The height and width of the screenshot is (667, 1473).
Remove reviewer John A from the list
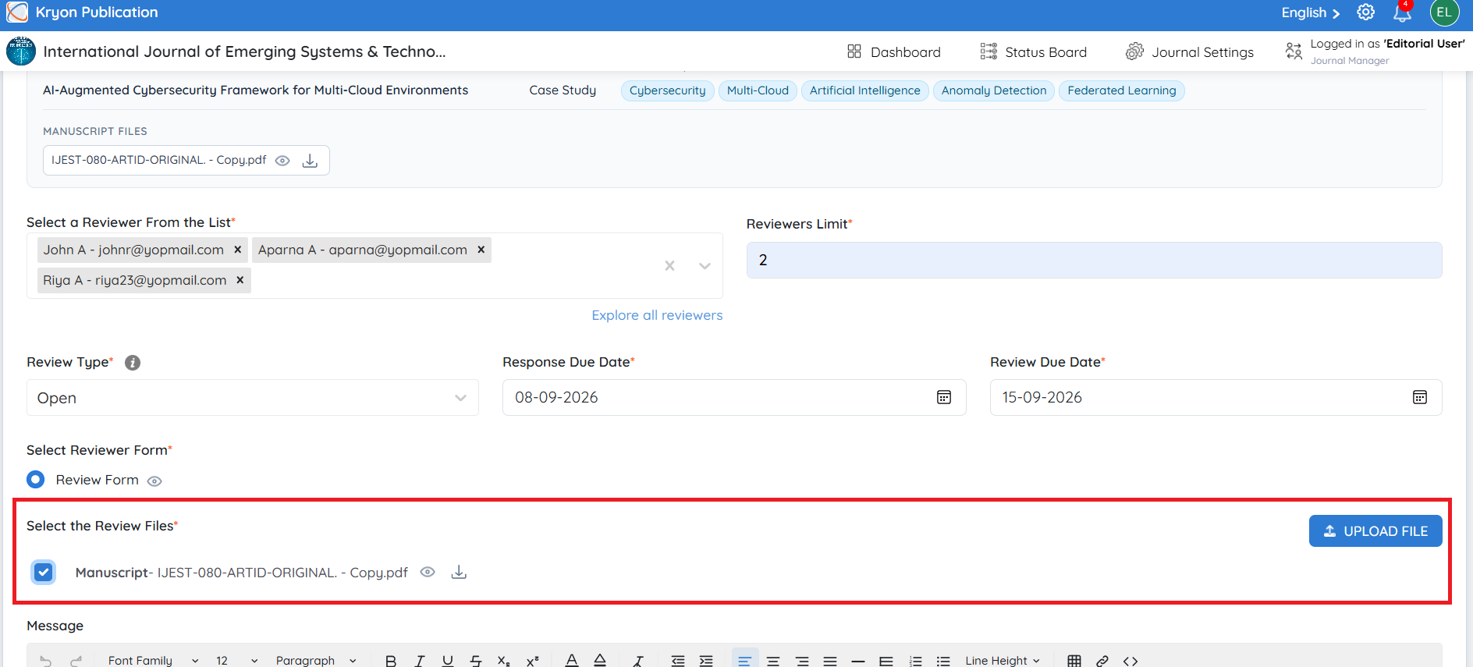[238, 250]
